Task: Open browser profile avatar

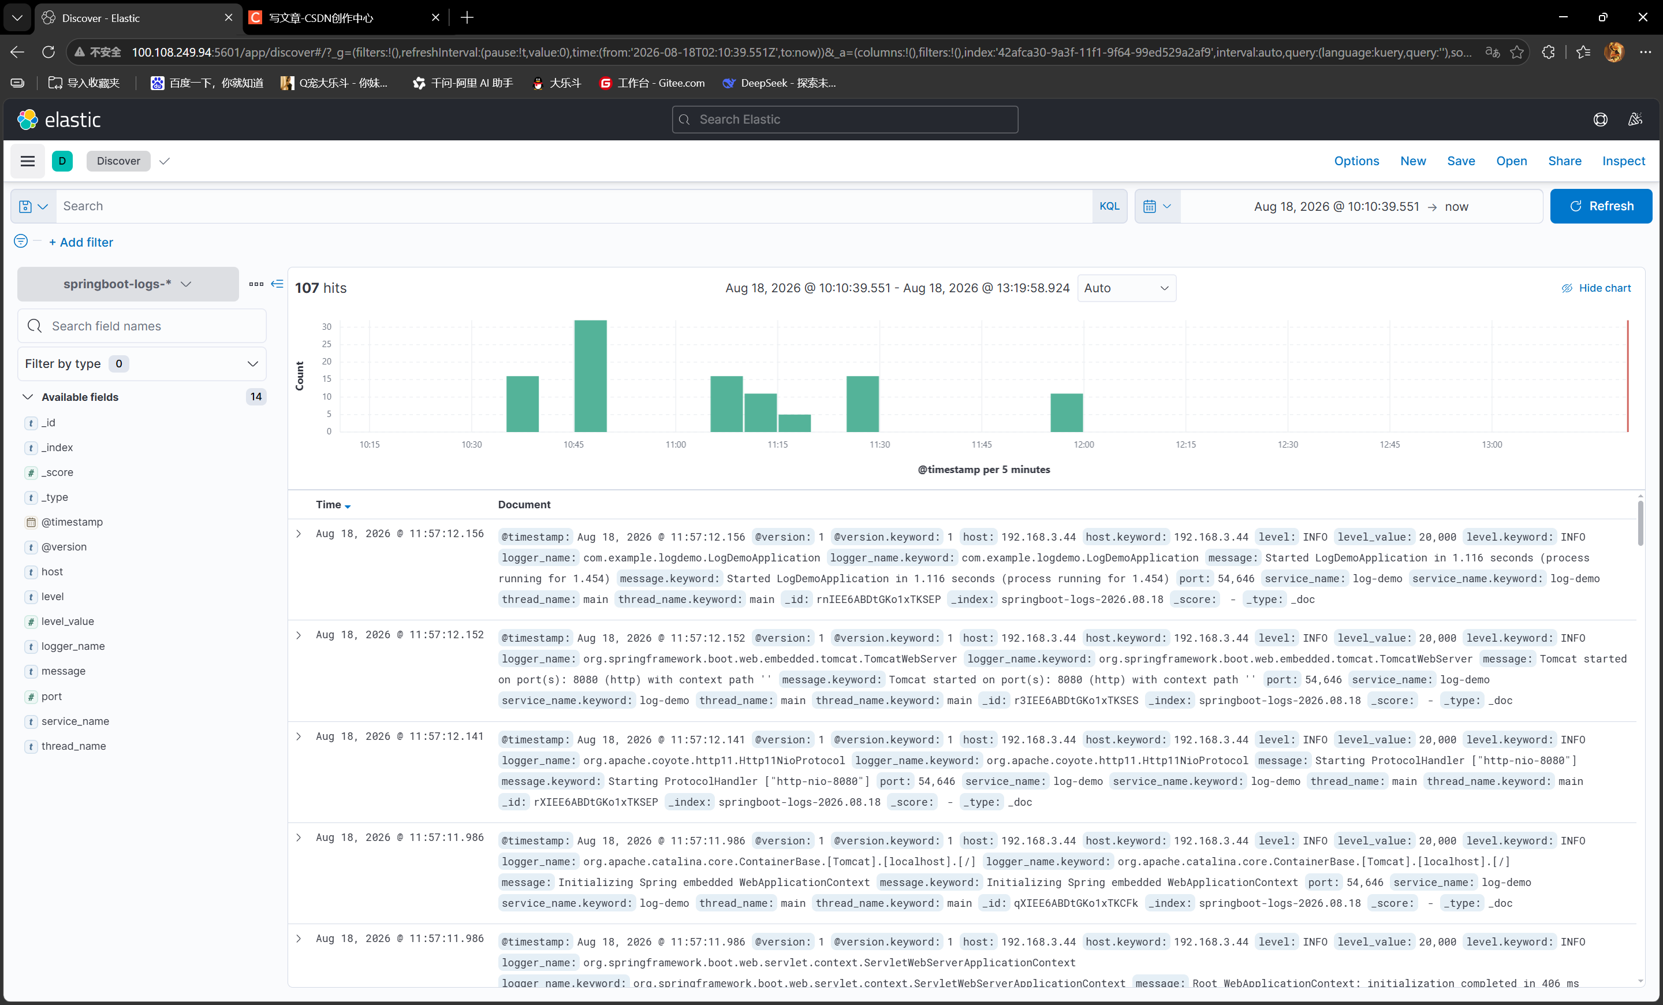Action: coord(1614,52)
